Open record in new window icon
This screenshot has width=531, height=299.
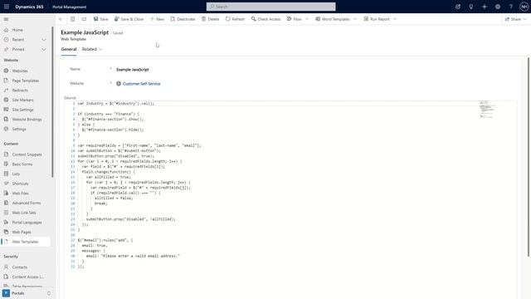point(84,19)
